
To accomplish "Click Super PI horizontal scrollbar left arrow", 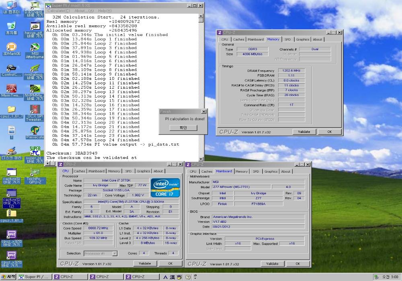I will tap(47, 163).
